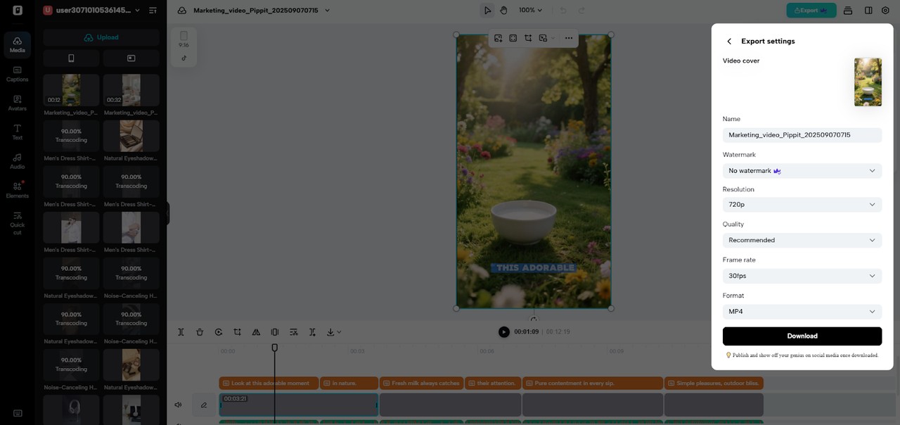The width and height of the screenshot is (900, 425).
Task: Toggle the side panel layout icon
Action: (868, 11)
